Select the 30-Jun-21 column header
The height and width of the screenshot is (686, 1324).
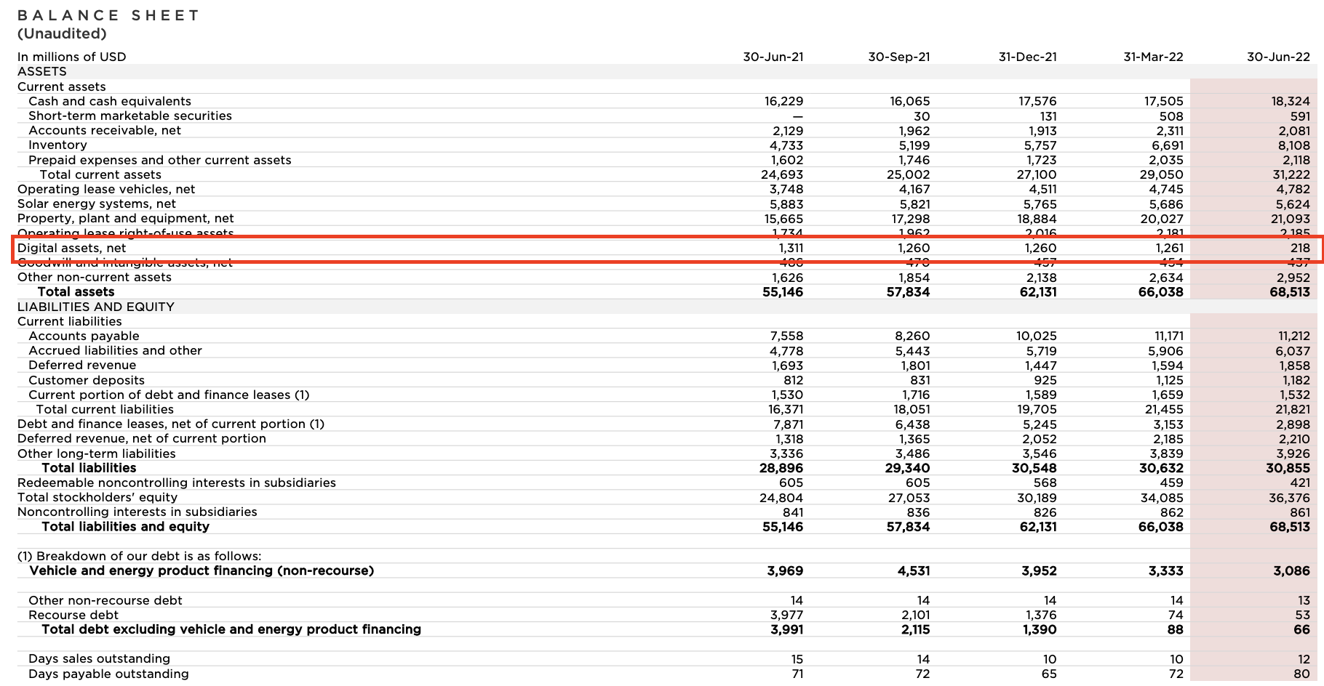pos(773,57)
